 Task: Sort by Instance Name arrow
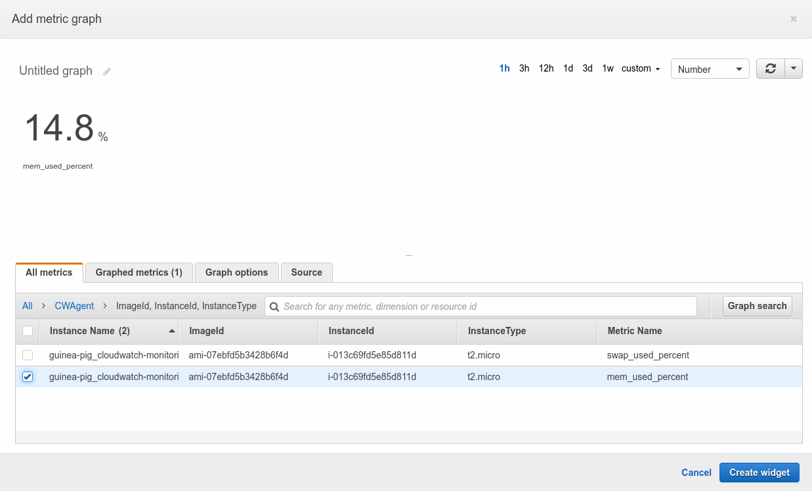coord(172,331)
